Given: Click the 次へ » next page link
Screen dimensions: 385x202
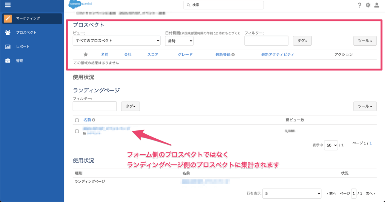Looking at the screenshot, I should point(370,193).
